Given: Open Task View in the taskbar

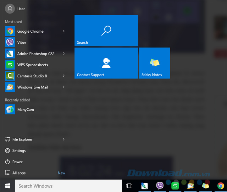Looking at the screenshot, I should coord(129,186).
